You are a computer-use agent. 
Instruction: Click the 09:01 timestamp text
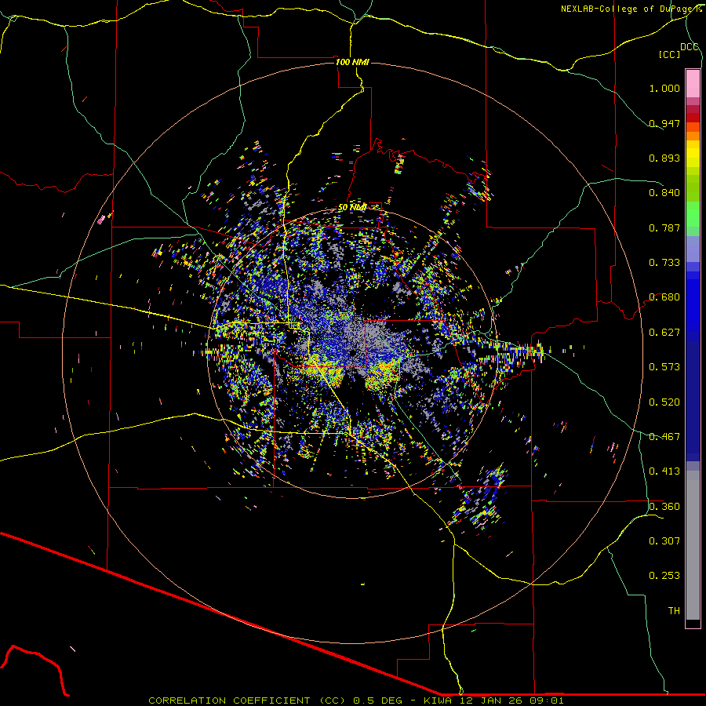[547, 701]
